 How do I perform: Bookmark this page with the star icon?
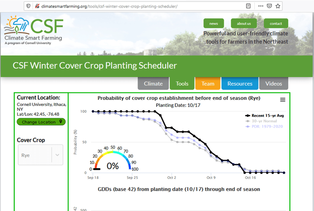(278, 6)
